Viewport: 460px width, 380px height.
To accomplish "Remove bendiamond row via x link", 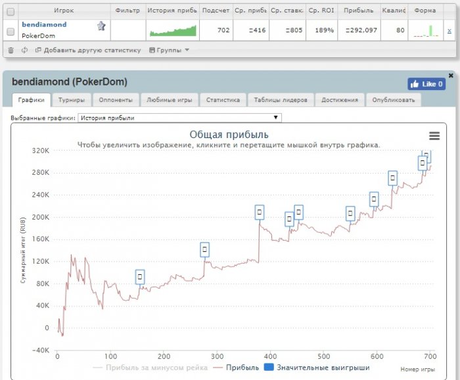I will (449, 30).
